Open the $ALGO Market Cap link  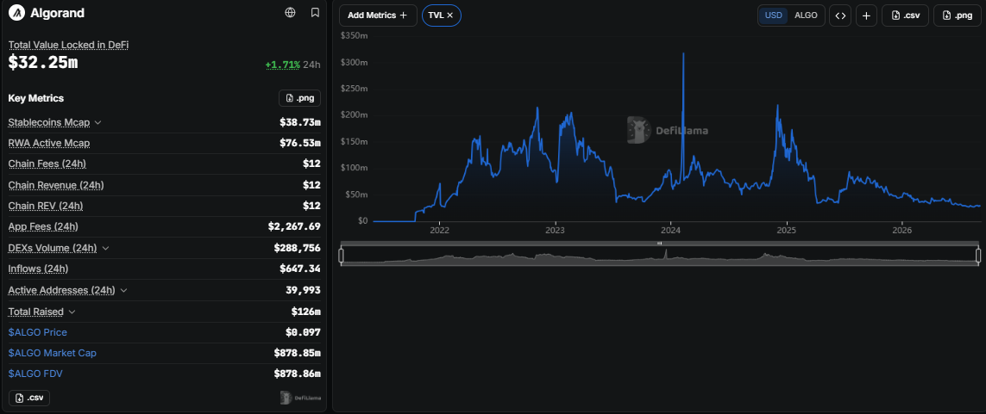tap(53, 353)
